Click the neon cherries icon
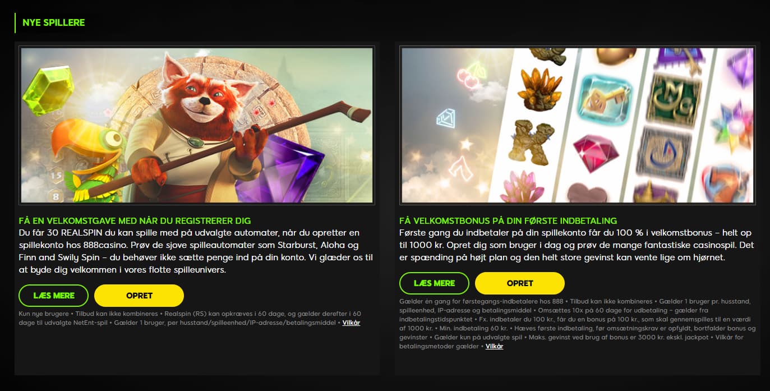 [471, 74]
